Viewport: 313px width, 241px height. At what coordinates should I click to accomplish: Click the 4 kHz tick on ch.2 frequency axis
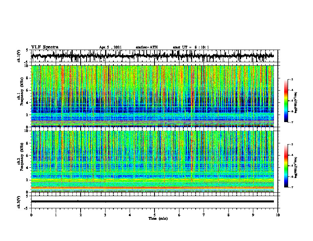pyautogui.click(x=28, y=168)
